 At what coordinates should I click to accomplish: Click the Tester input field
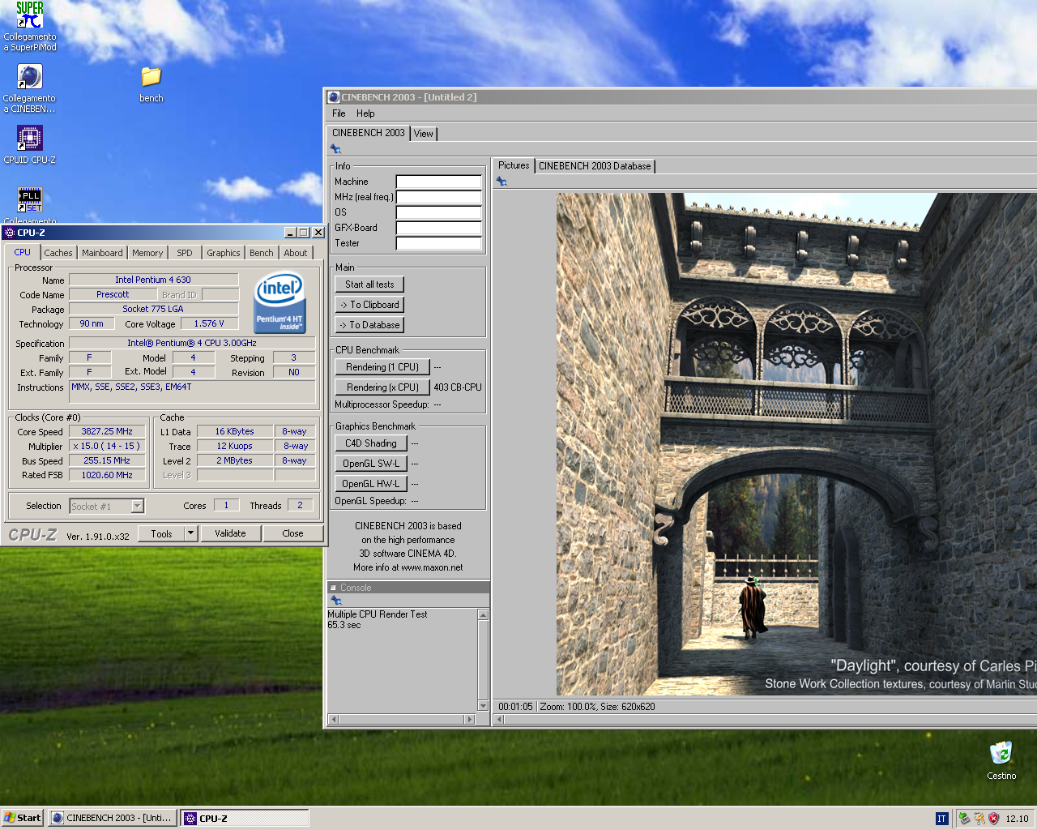click(438, 243)
